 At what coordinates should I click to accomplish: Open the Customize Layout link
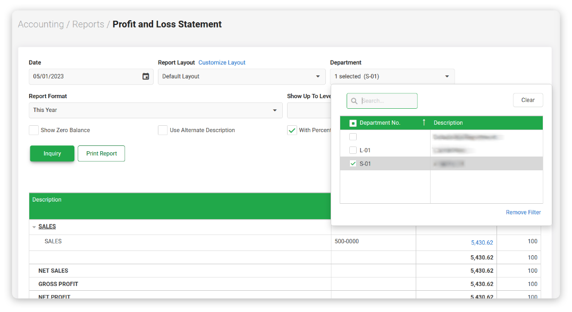222,62
